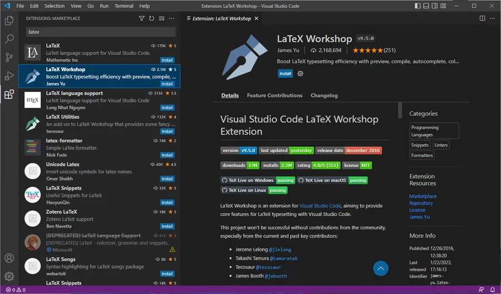Image resolution: width=501 pixels, height=294 pixels.
Task: Click the feedback icon in status bar
Action: coord(481,290)
